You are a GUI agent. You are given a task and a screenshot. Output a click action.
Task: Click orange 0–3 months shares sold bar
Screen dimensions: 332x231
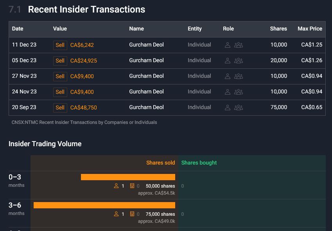click(128, 177)
